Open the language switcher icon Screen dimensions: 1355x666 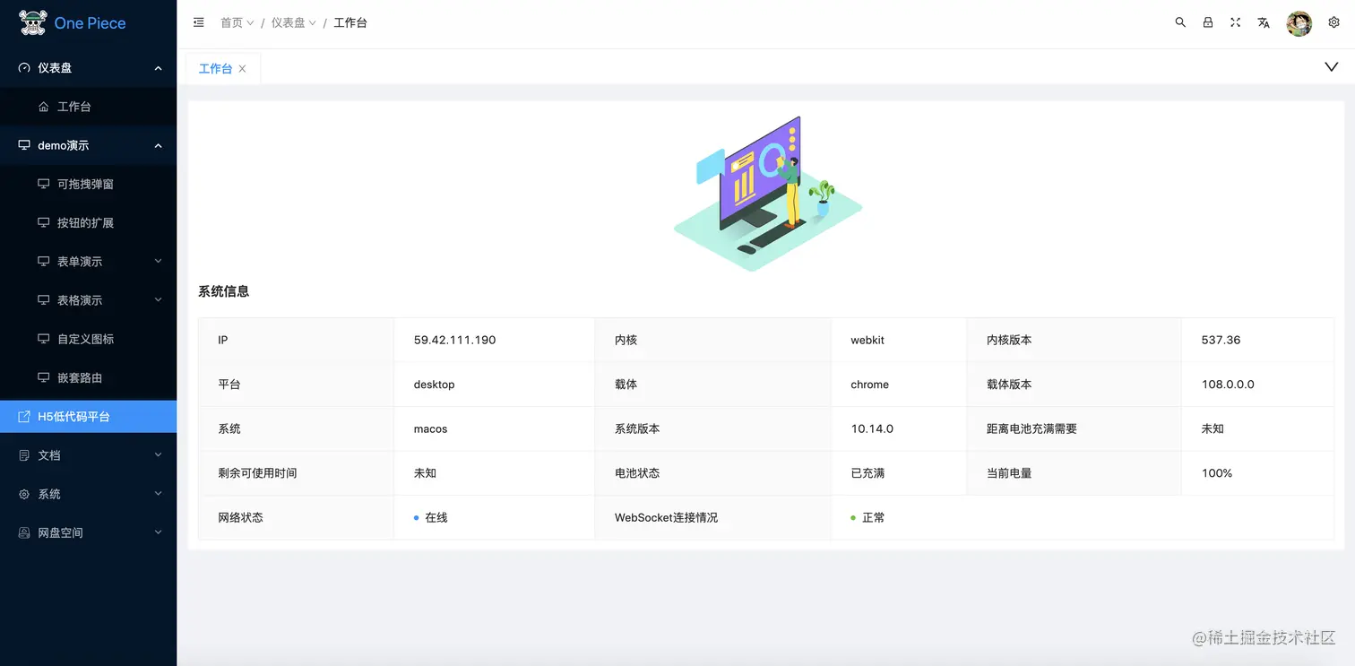point(1264,22)
